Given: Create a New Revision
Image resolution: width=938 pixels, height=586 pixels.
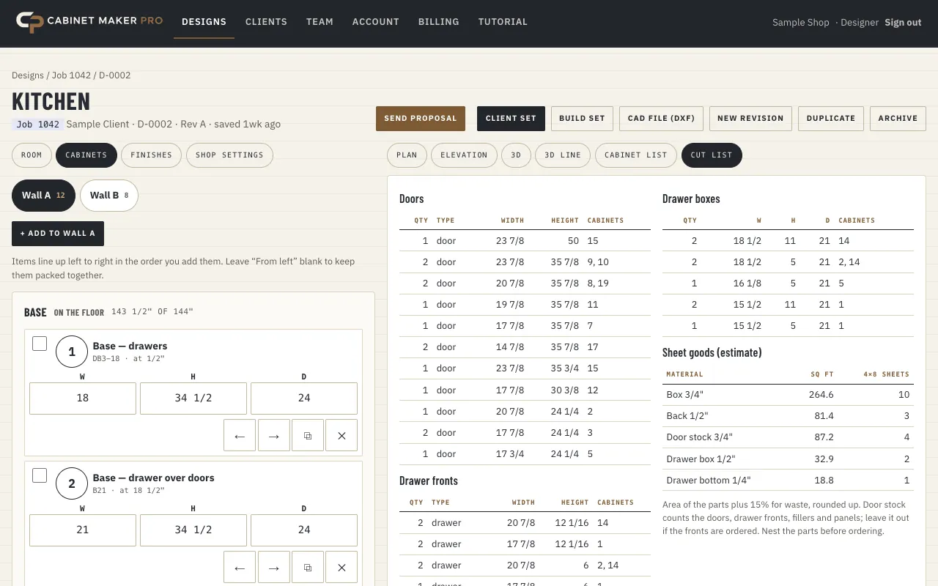Looking at the screenshot, I should pos(750,119).
